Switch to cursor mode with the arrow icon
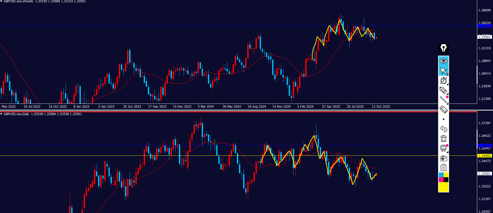493x213 pixels. (443, 71)
